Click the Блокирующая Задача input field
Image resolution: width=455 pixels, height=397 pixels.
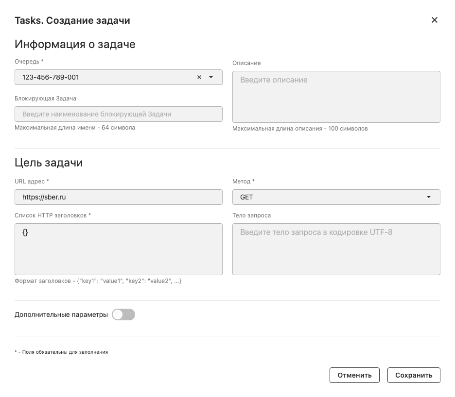[x=118, y=114]
